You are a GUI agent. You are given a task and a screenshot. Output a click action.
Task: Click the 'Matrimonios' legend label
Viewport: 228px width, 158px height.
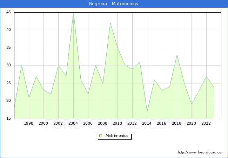pos(117,136)
